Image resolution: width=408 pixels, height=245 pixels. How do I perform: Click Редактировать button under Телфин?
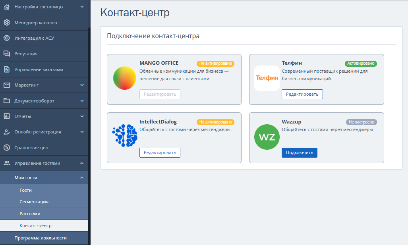[302, 94]
